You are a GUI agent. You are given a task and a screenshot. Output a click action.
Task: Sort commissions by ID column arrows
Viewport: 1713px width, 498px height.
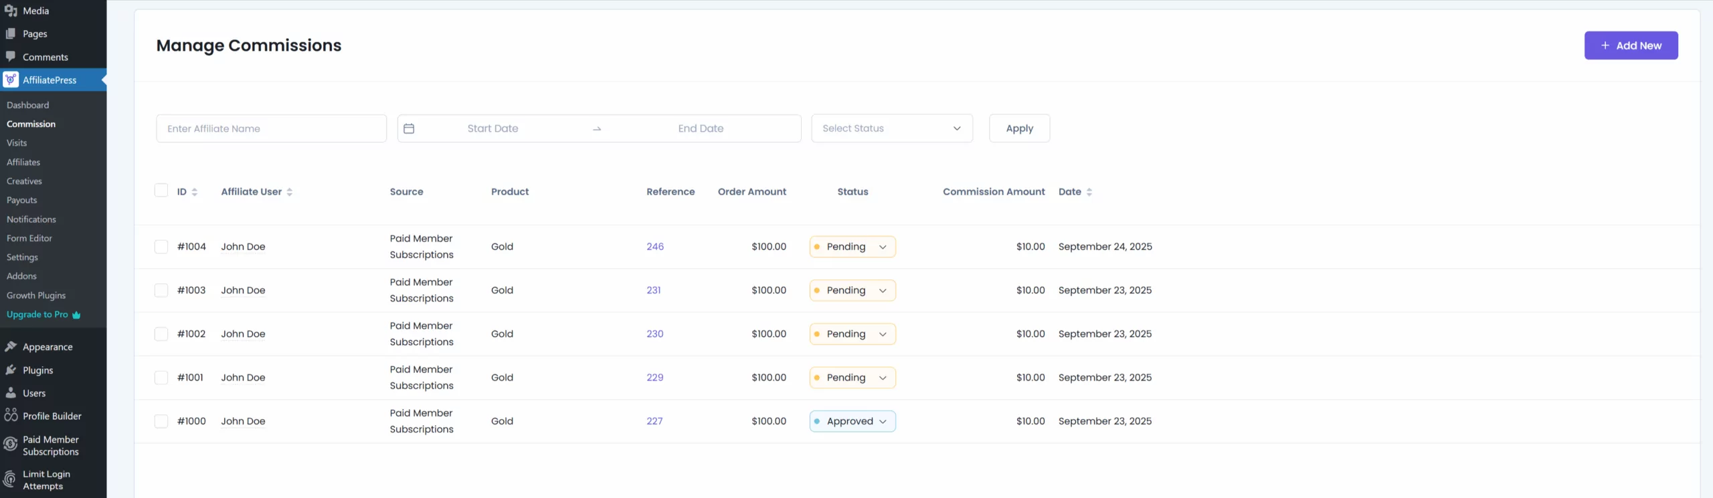point(195,192)
